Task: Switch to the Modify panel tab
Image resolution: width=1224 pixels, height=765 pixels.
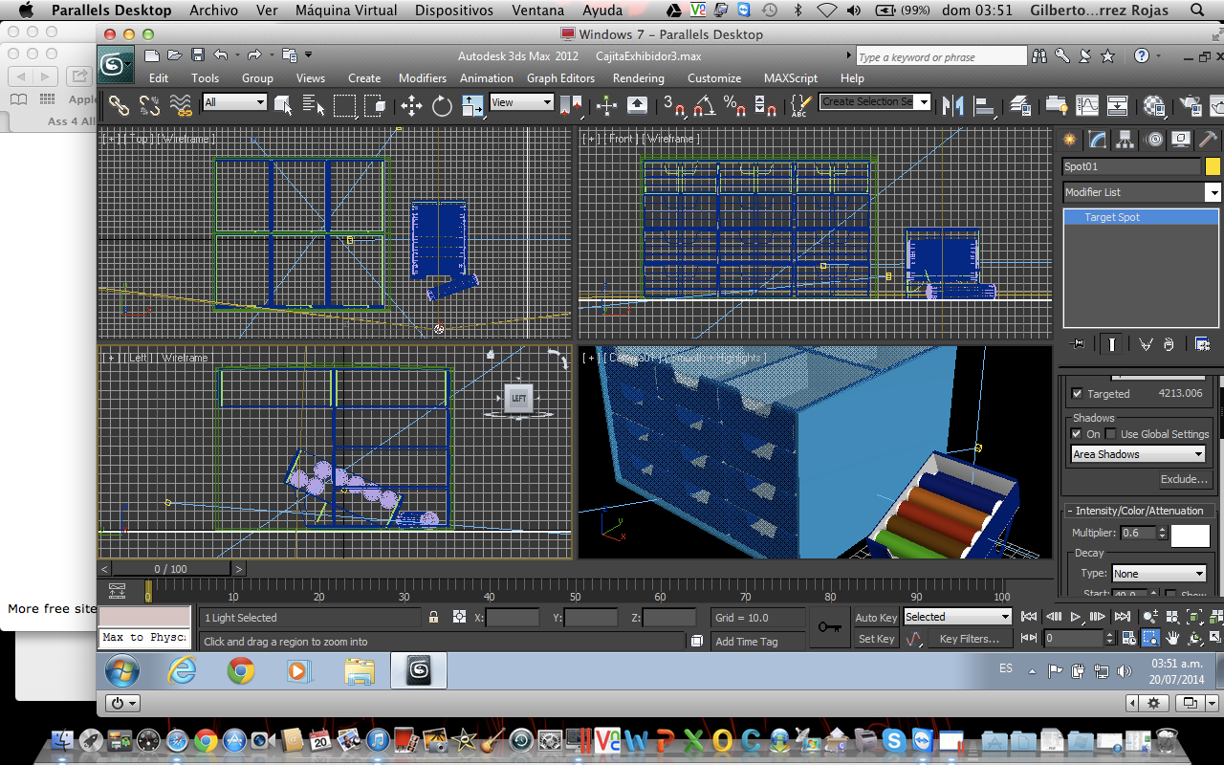Action: point(1098,140)
